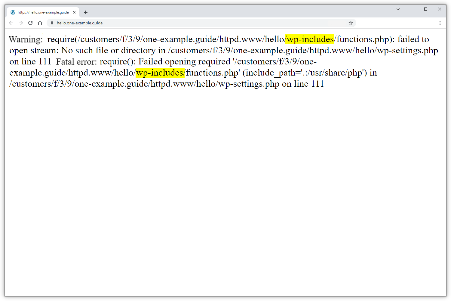Navigate back using the back arrow
Image resolution: width=451 pixels, height=301 pixels.
click(x=11, y=23)
